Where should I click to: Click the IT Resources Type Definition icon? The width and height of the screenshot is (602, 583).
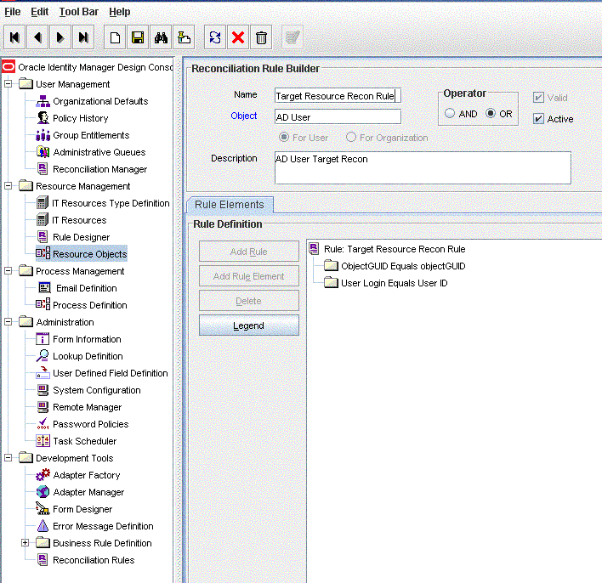click(x=43, y=203)
